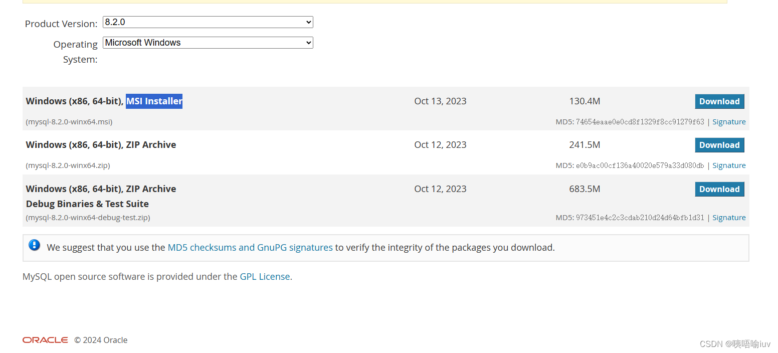The width and height of the screenshot is (778, 353).
Task: Open Signature link for mysql-8.2.0-winx64.zip
Action: pyautogui.click(x=729, y=165)
